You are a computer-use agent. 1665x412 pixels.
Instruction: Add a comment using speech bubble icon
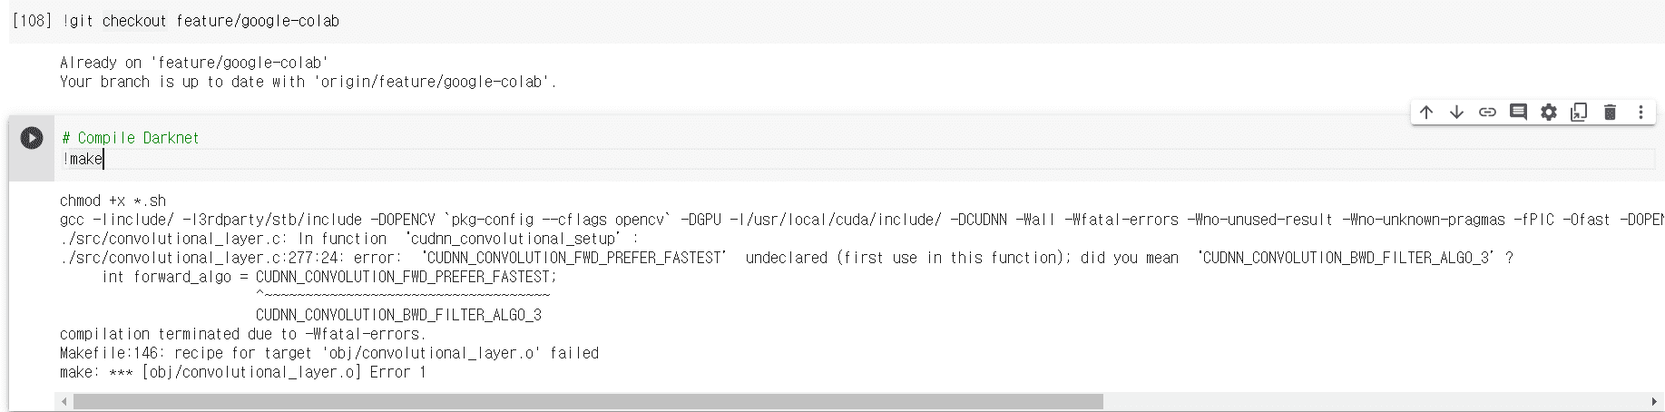click(1518, 113)
